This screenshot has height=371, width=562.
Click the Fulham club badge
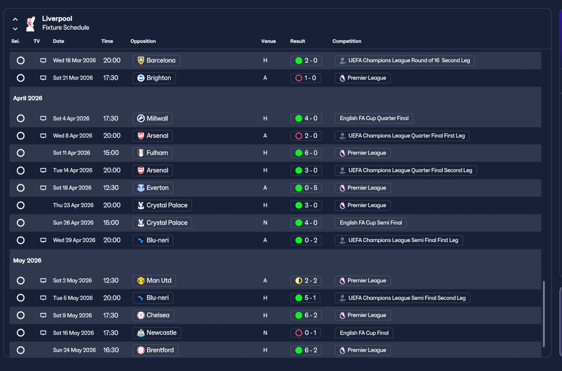[140, 153]
